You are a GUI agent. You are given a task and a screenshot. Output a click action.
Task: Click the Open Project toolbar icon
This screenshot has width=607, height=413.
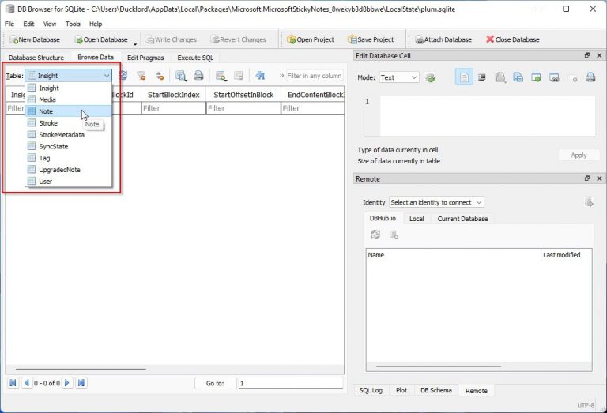[292, 39]
